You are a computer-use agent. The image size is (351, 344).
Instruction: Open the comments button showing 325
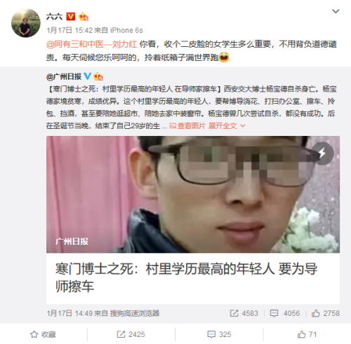pos(219,334)
